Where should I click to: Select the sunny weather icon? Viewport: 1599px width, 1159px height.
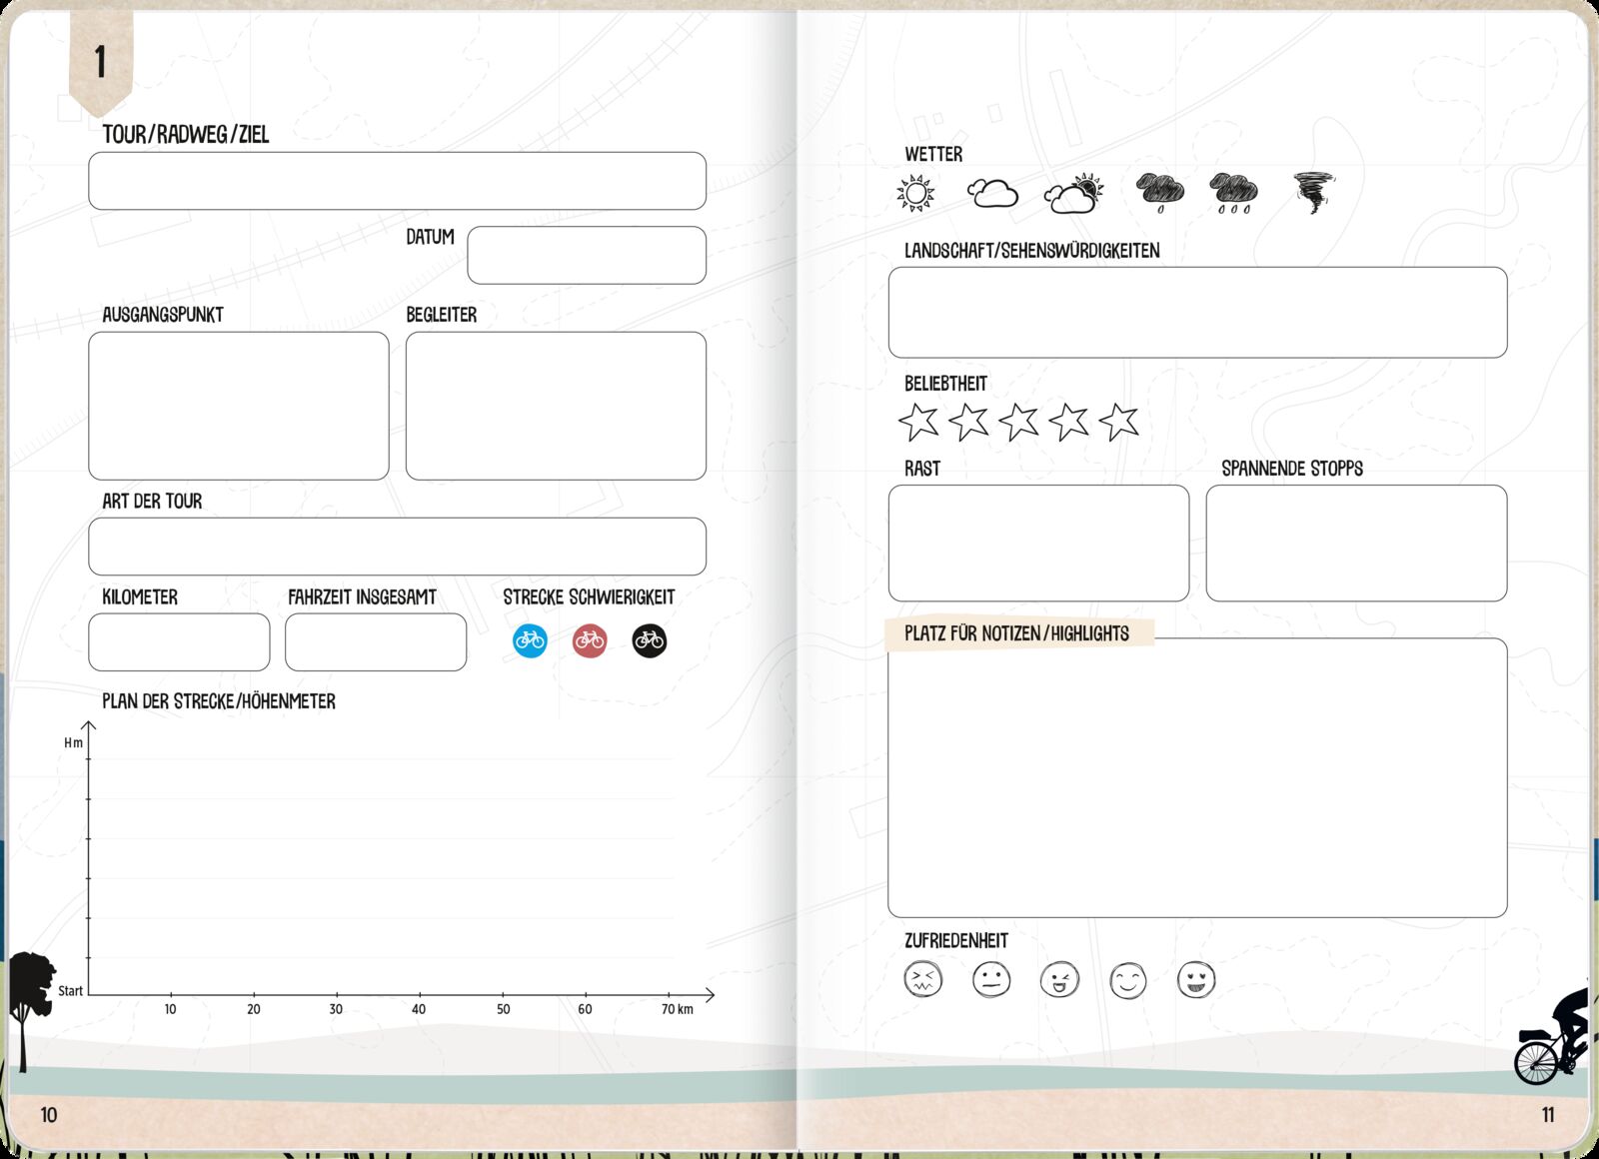[x=915, y=193]
